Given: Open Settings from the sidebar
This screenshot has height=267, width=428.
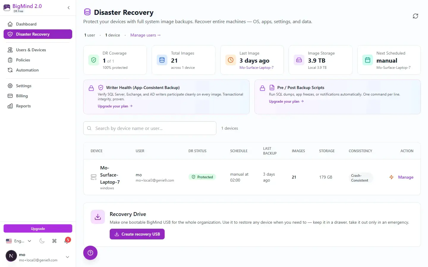Looking at the screenshot, I should 38,86.
